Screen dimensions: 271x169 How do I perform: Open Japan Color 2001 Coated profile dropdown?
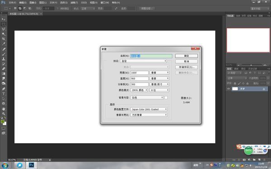click(x=149, y=110)
